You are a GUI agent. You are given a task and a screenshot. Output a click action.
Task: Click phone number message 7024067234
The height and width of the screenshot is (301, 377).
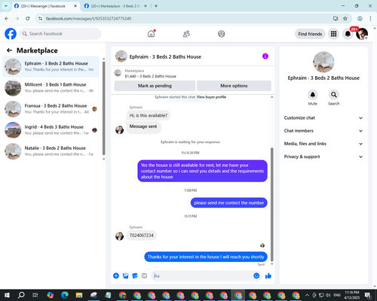tap(141, 236)
